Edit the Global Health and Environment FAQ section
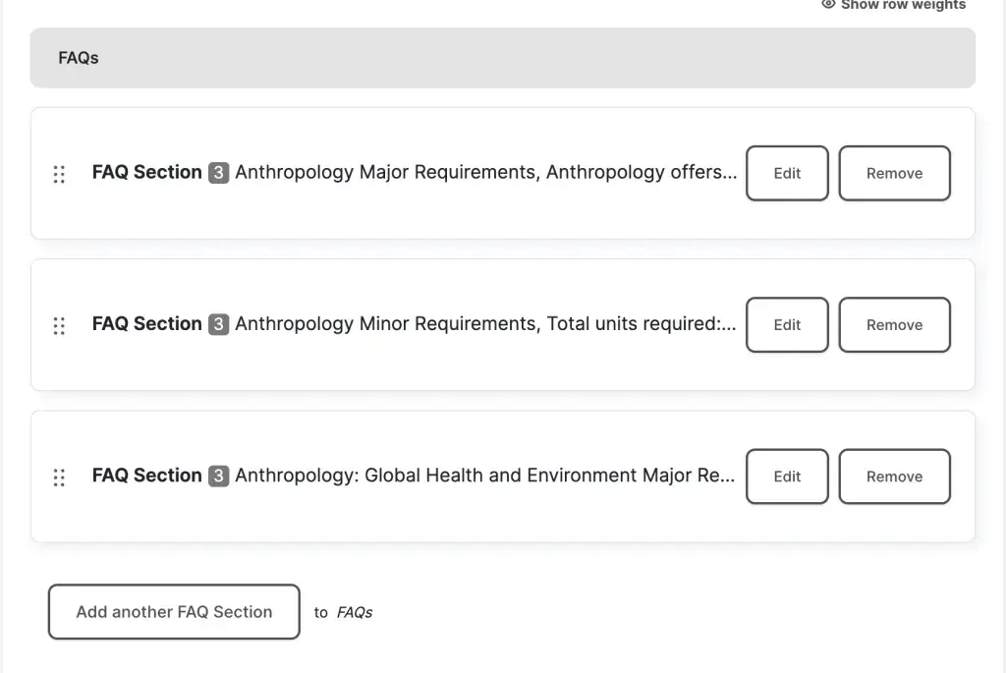 [787, 476]
